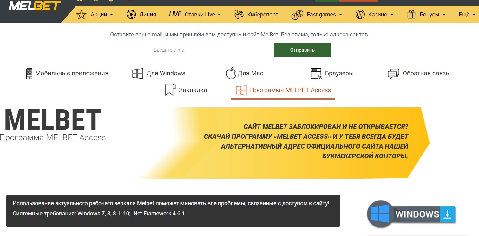This screenshot has height=236, width=479.
Task: Click the bookmark Закладка icon
Action: tap(170, 90)
